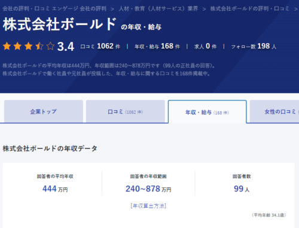Click the 240~878 万円 salary range value
Screen dimensions: 299x228
tap(148, 189)
